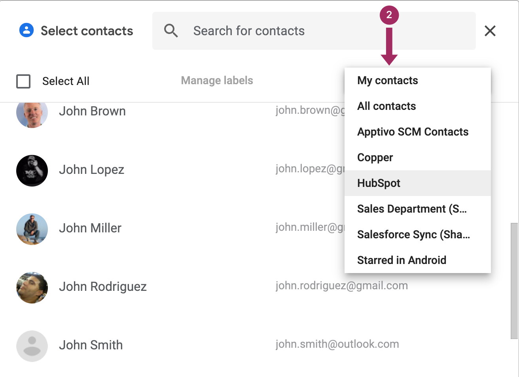
Task: Click John Miller's profile picture
Action: [x=32, y=229]
